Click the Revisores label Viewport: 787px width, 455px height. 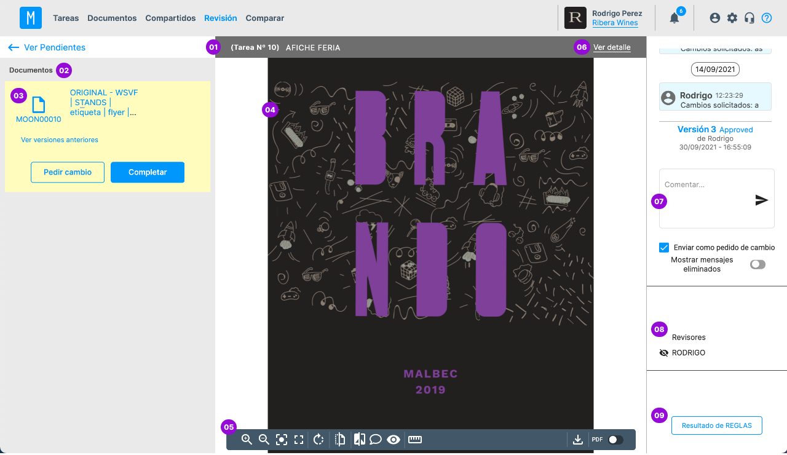pos(689,337)
